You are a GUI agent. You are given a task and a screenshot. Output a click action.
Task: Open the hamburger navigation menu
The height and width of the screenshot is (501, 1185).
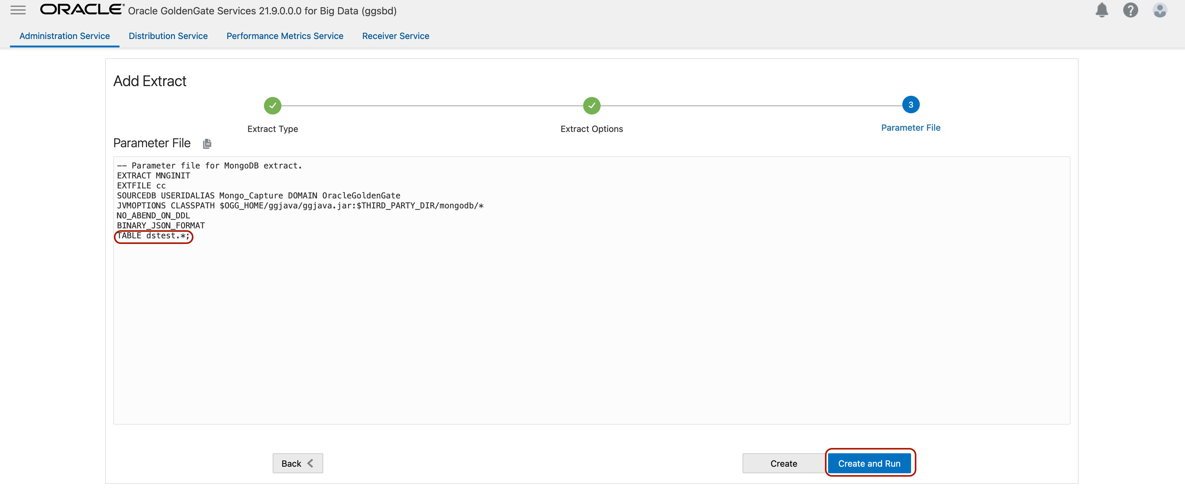tap(18, 10)
